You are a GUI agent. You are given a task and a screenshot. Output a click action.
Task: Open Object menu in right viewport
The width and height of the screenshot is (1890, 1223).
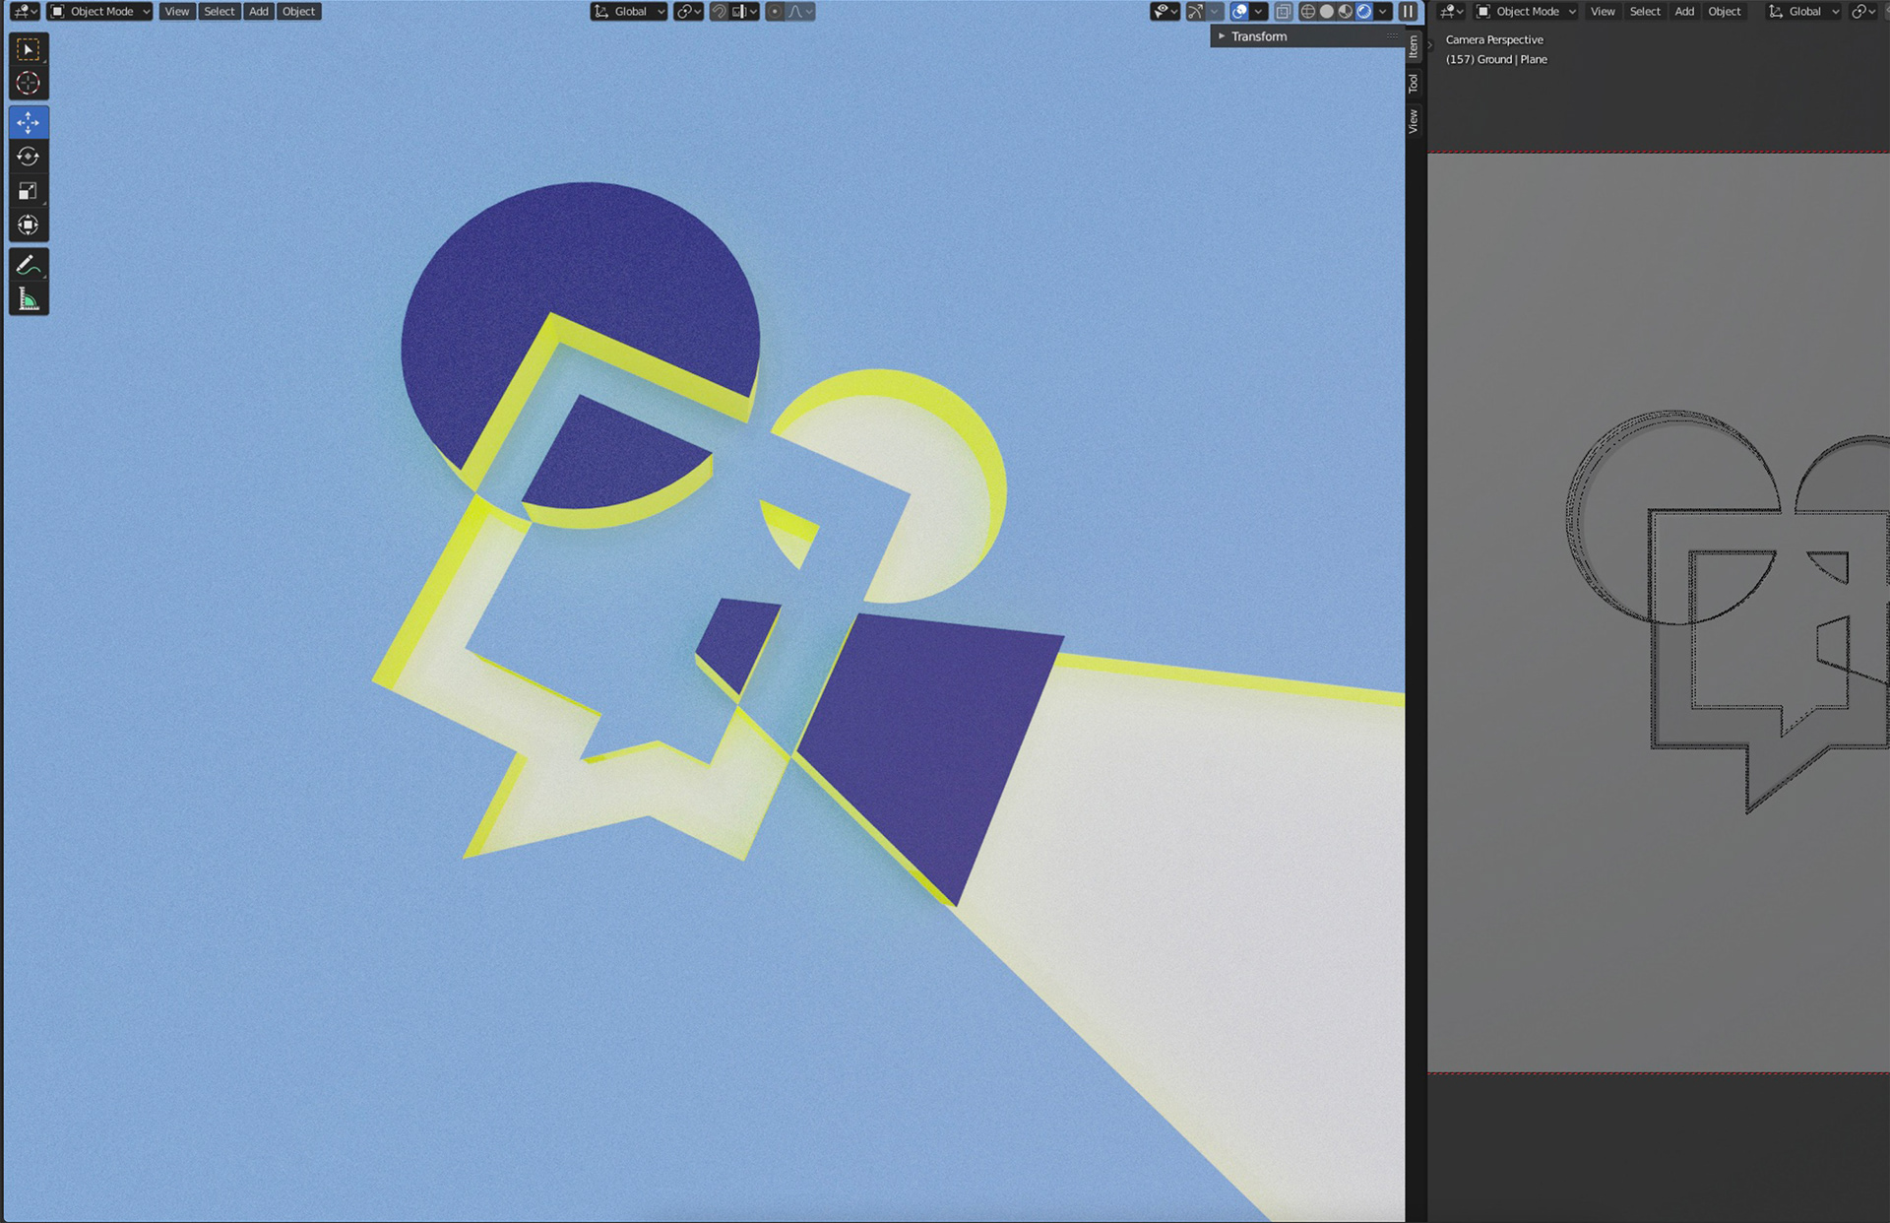(1725, 12)
